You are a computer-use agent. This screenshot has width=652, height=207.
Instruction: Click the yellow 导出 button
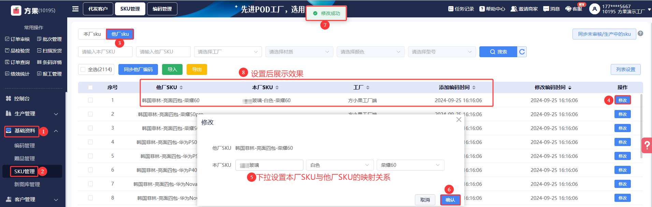tap(197, 69)
